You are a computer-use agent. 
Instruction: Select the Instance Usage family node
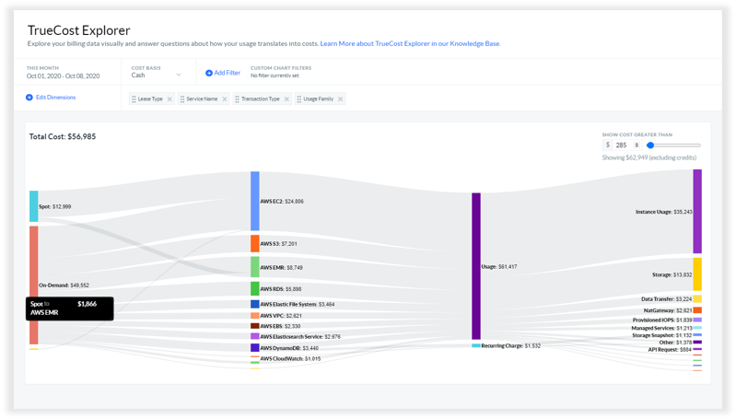click(x=697, y=212)
